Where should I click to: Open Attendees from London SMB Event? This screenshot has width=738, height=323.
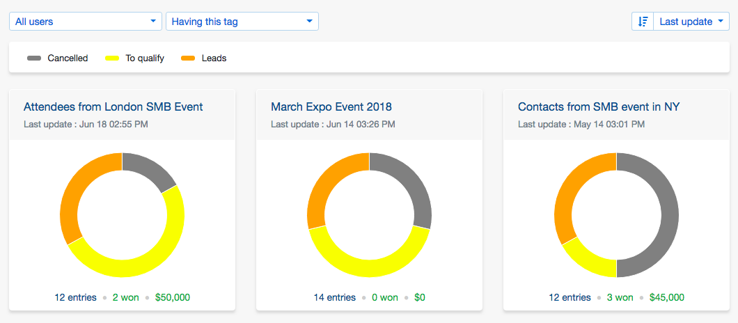(113, 107)
